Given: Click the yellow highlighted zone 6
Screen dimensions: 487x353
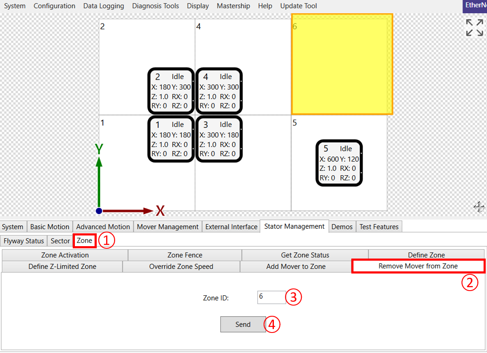Looking at the screenshot, I should (x=342, y=64).
